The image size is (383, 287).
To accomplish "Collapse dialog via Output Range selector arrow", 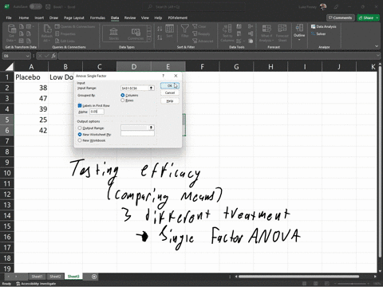I will pos(152,128).
